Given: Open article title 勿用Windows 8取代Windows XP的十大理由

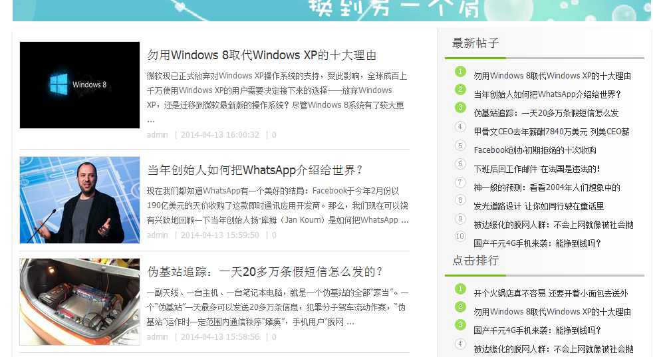Looking at the screenshot, I should (261, 55).
